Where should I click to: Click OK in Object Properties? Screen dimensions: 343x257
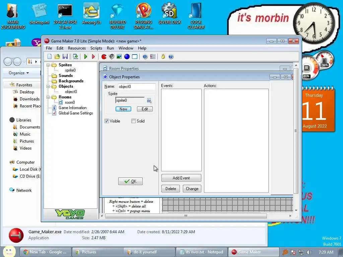130,181
